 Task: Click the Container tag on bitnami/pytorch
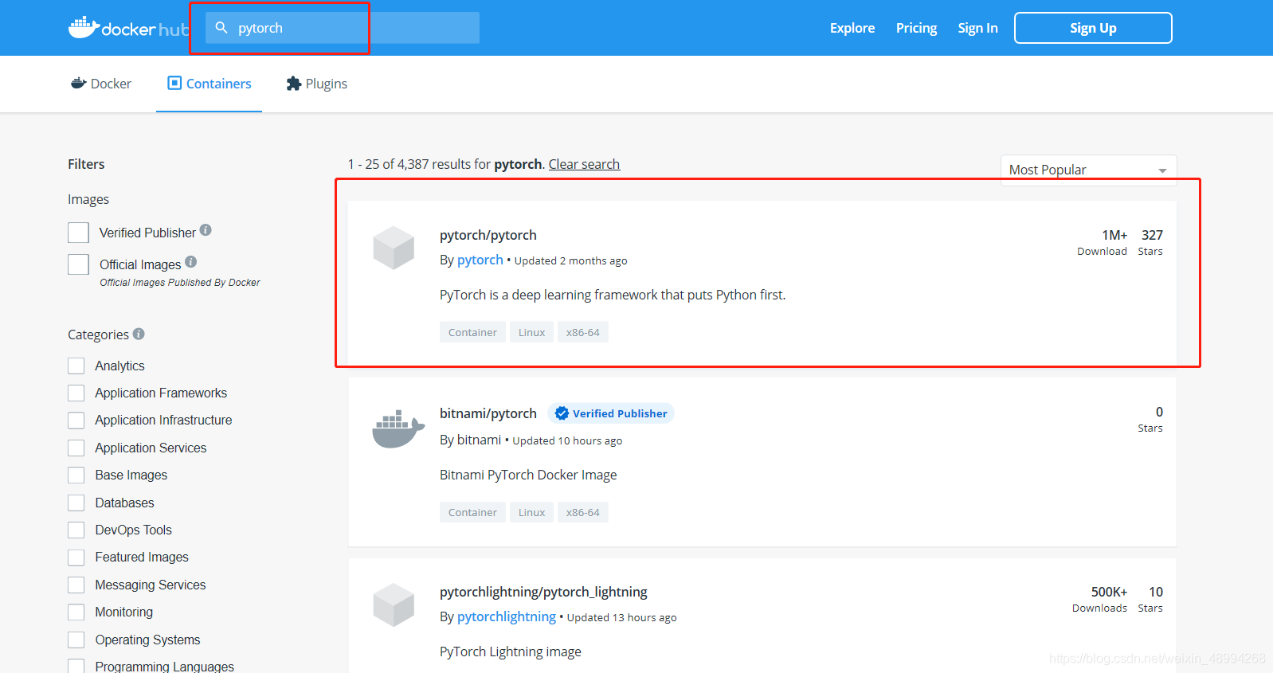click(472, 512)
